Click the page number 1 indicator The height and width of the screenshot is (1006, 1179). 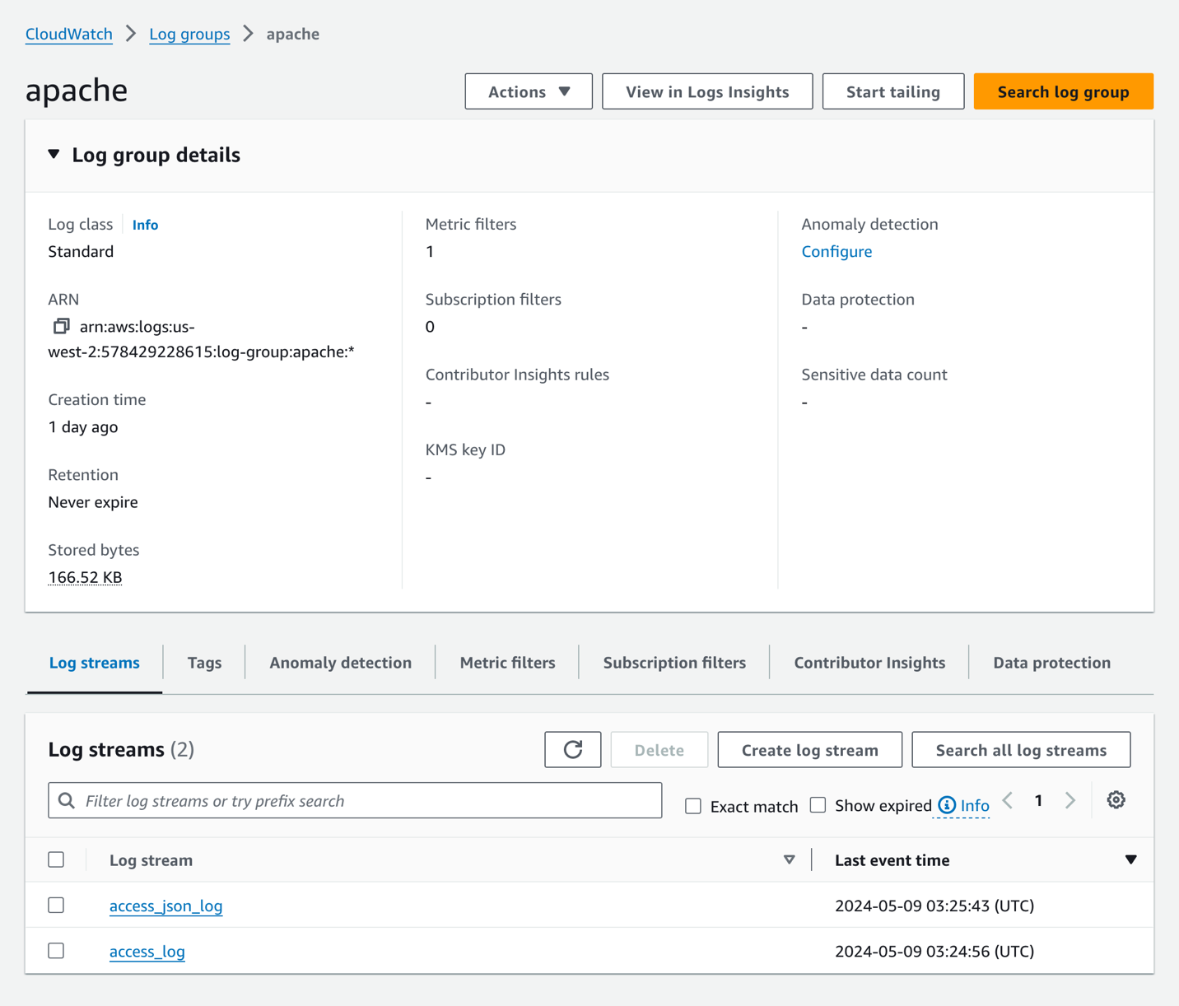click(1039, 800)
